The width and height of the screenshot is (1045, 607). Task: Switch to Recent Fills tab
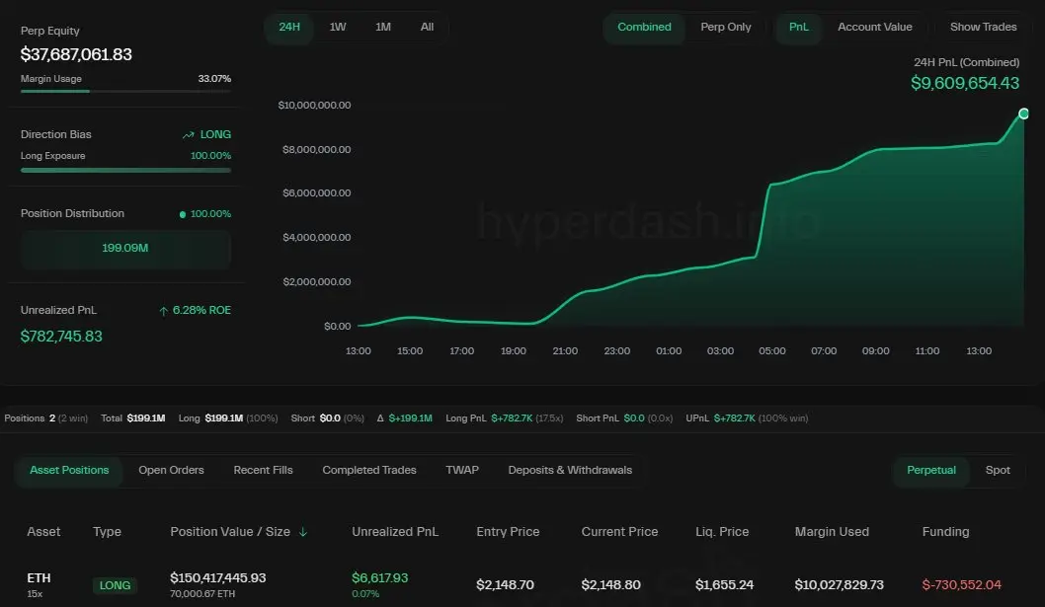coord(264,471)
